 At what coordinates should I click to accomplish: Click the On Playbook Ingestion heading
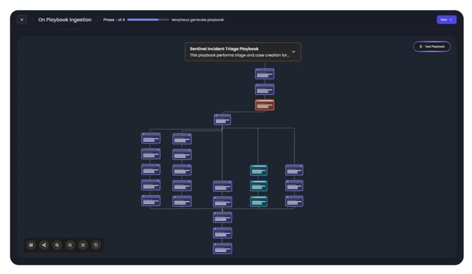tap(65, 19)
